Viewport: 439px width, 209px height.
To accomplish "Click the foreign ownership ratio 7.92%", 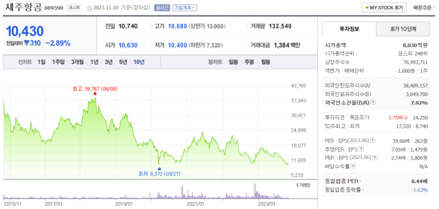I will click(419, 103).
